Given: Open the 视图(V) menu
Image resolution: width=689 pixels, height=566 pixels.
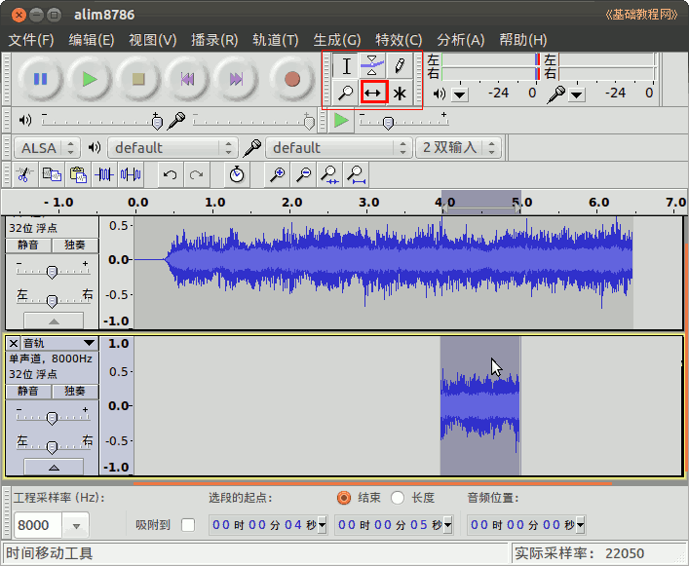Looking at the screenshot, I should coord(152,40).
